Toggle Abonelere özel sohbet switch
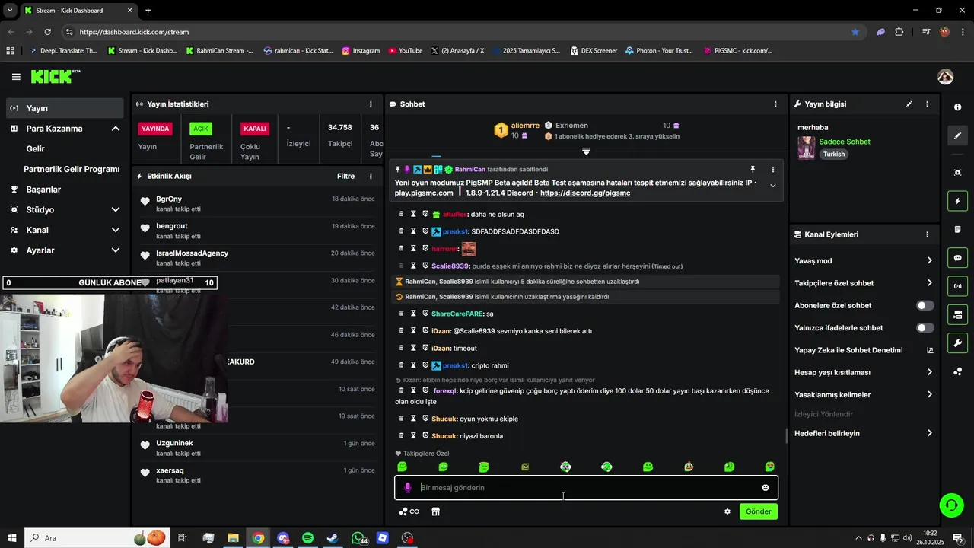Viewport: 974px width, 548px height. 925,305
